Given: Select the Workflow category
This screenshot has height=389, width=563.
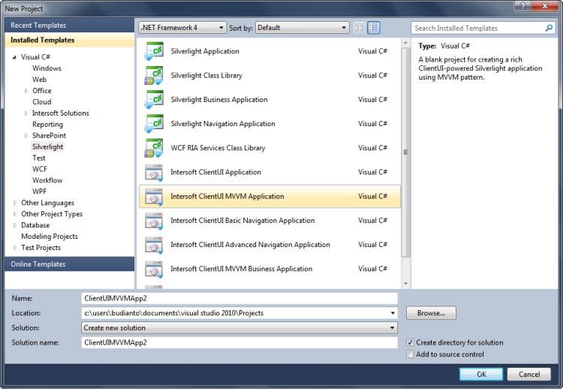Looking at the screenshot, I should click(47, 180).
